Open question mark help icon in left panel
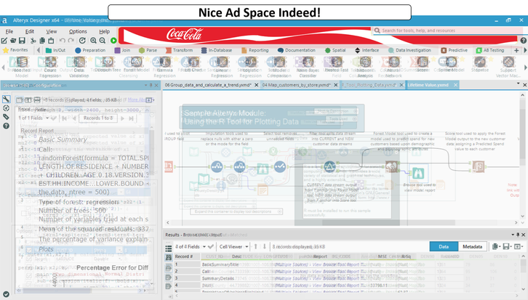 click(6, 126)
